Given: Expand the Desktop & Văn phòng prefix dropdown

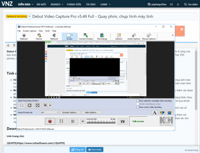Looking at the screenshot, I should click(29, 16).
